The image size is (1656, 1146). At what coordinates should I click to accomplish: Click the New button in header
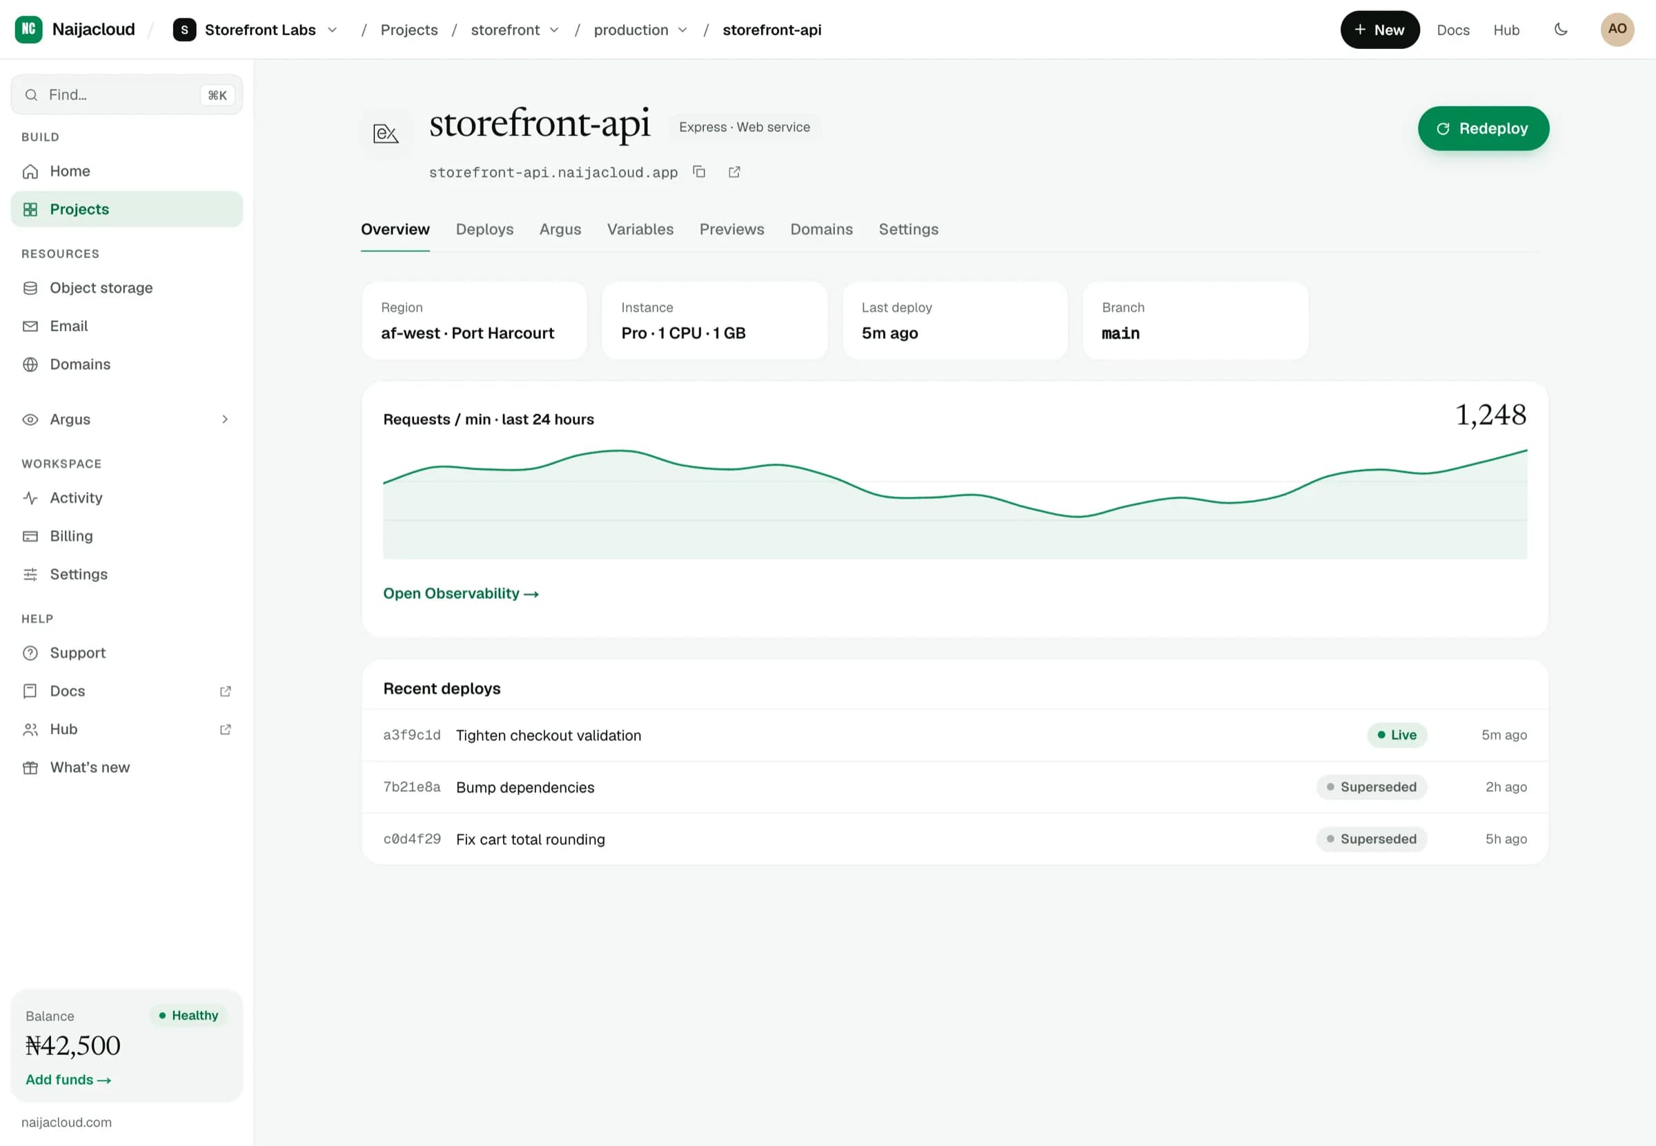[1379, 30]
